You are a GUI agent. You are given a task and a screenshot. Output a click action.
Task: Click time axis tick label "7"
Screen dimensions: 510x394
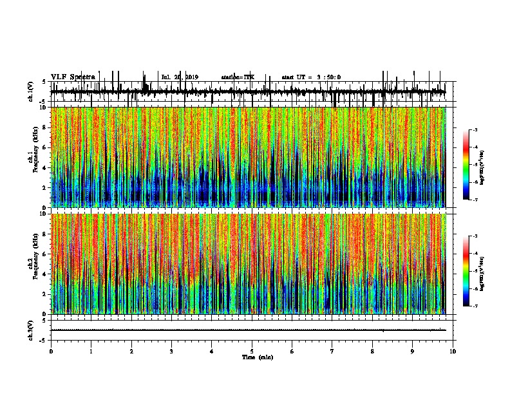point(332,351)
